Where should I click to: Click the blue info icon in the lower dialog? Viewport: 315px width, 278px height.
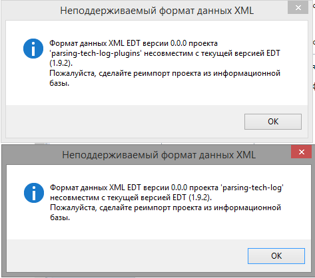point(34,193)
